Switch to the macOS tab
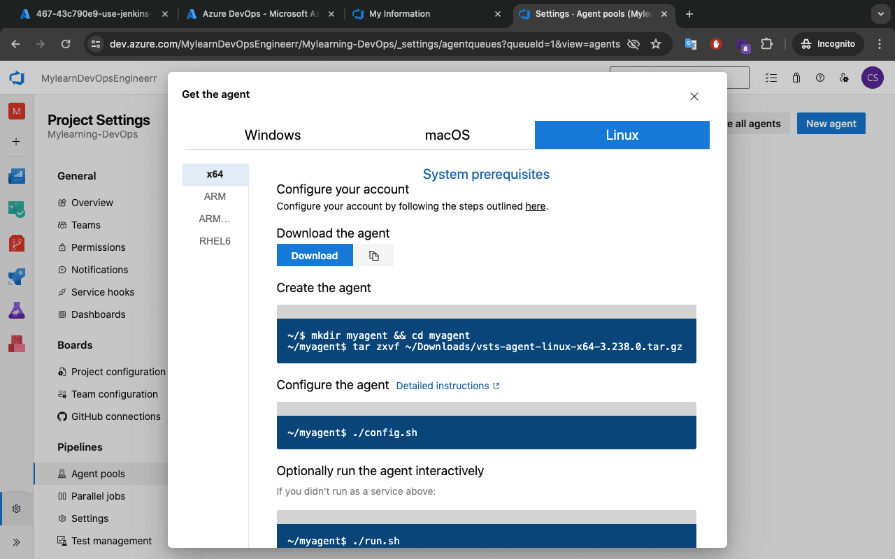The height and width of the screenshot is (559, 895). click(447, 135)
